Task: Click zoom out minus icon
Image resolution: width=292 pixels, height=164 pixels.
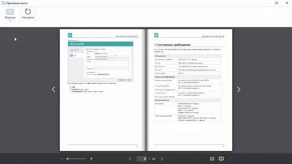Action: point(62,159)
